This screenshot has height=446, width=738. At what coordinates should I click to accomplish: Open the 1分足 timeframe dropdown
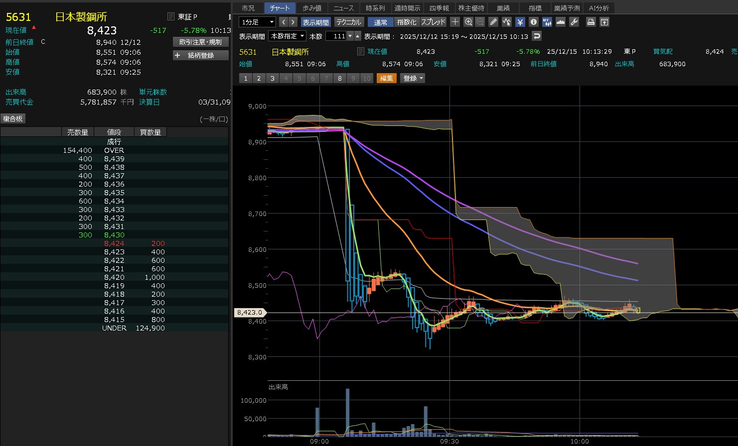coord(257,22)
